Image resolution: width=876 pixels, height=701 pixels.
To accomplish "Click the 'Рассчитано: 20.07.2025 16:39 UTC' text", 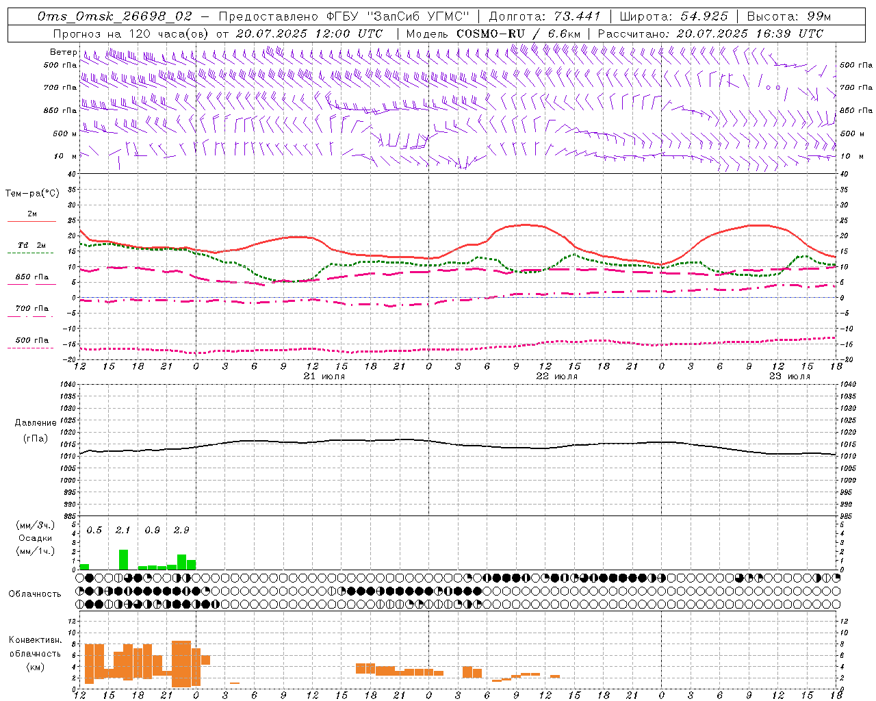I will 710,34.
